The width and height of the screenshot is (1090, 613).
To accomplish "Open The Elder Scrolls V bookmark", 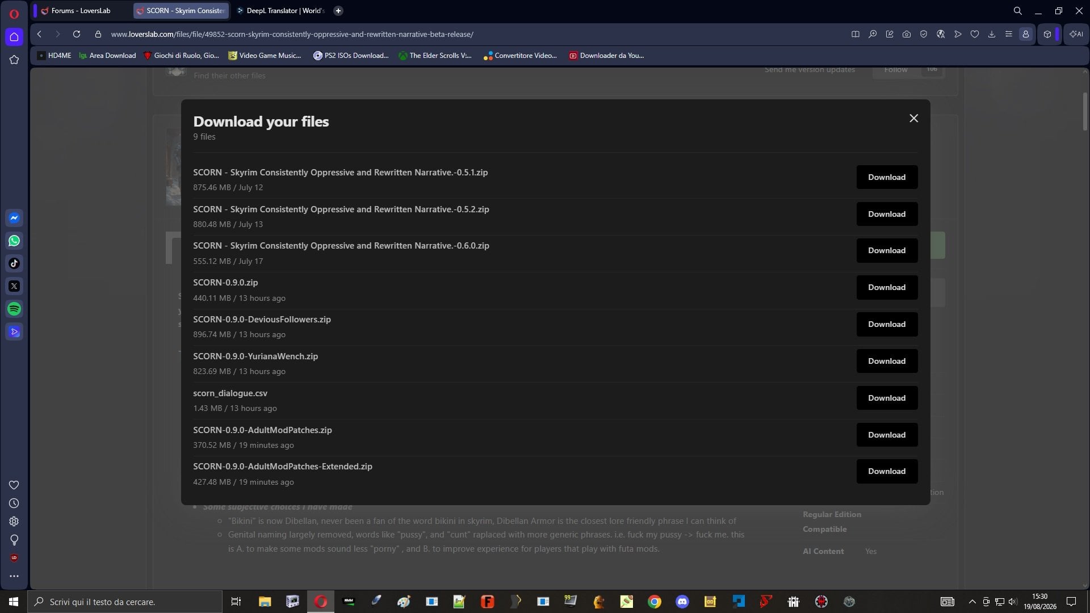I will 435,56.
